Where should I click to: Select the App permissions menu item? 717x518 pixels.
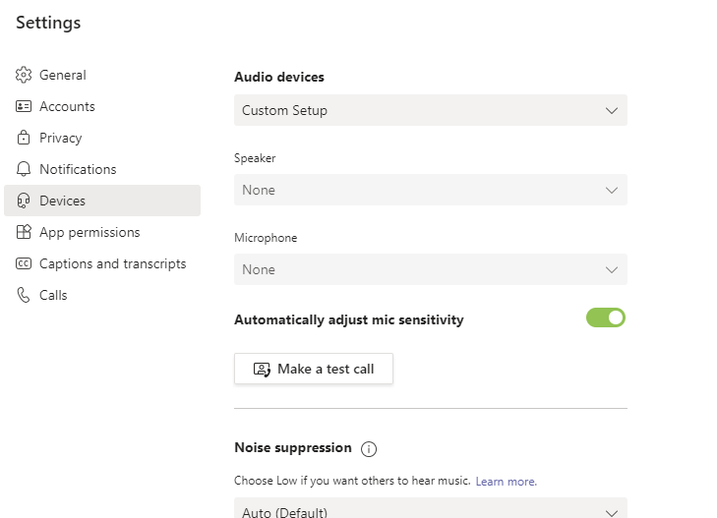tap(102, 232)
